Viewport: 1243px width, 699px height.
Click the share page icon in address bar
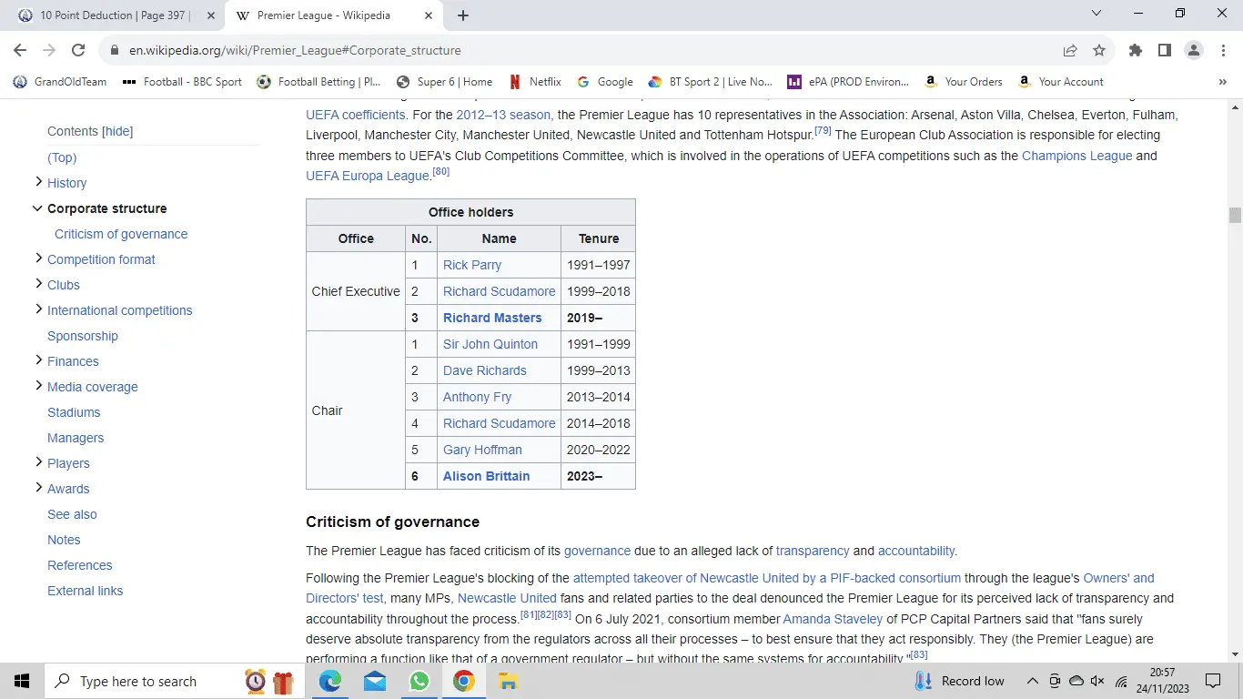(x=1070, y=51)
